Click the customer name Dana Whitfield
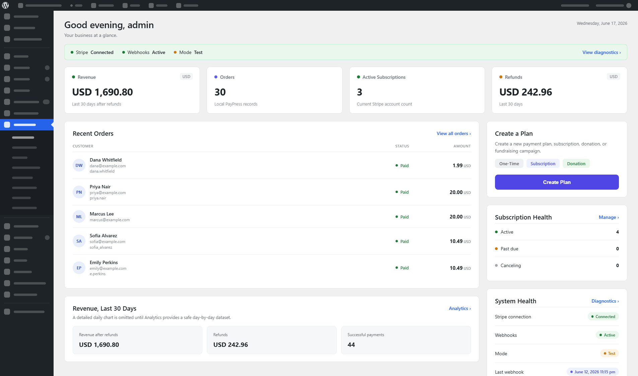The height and width of the screenshot is (376, 638). pyautogui.click(x=105, y=160)
